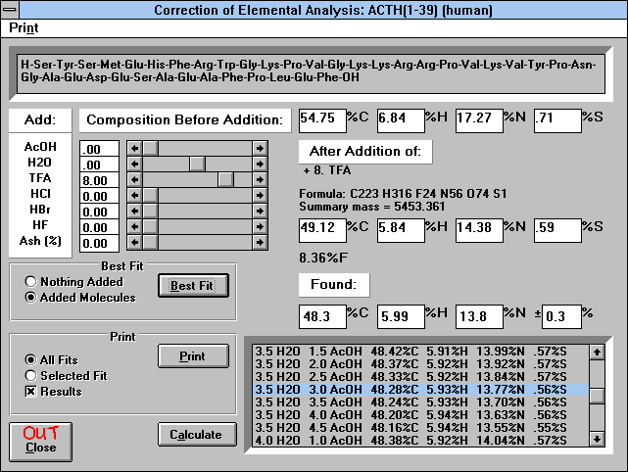Image resolution: width=628 pixels, height=472 pixels.
Task: Click the Calculate button
Action: click(x=197, y=435)
